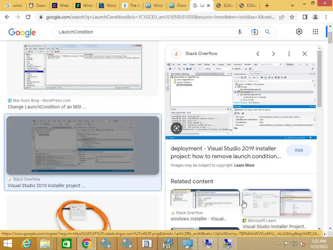
Task: Open the large preview image
Action: pyautogui.click(x=241, y=101)
